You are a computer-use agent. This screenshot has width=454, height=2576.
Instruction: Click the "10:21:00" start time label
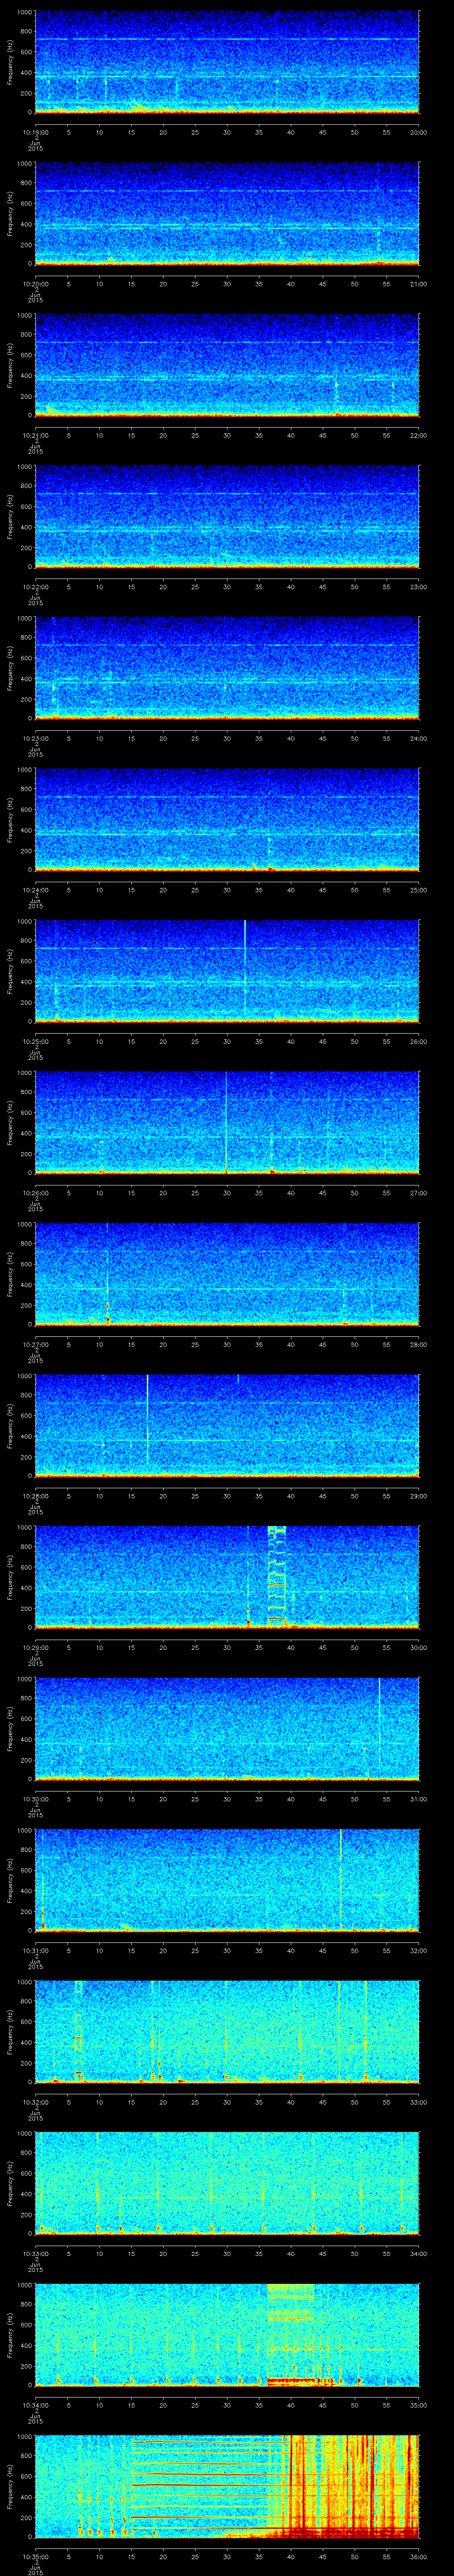35,435
